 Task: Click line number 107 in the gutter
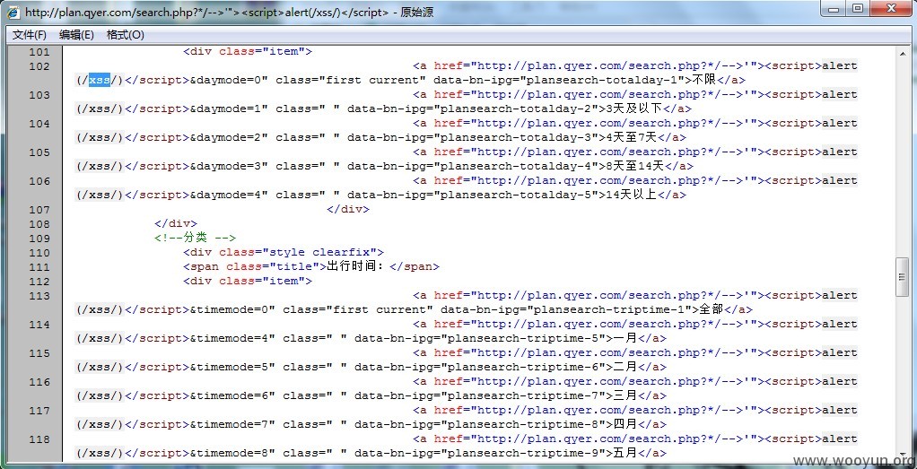coord(39,209)
